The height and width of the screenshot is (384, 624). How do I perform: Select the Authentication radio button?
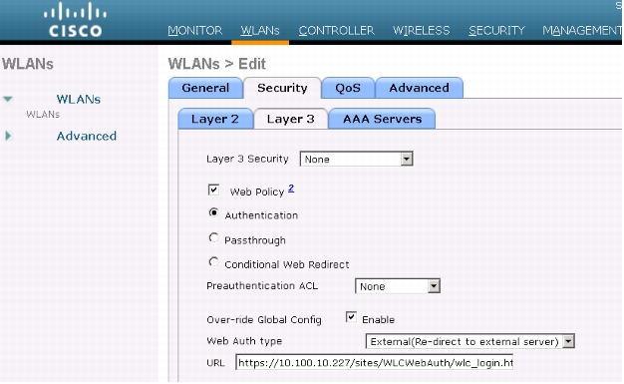(213, 213)
